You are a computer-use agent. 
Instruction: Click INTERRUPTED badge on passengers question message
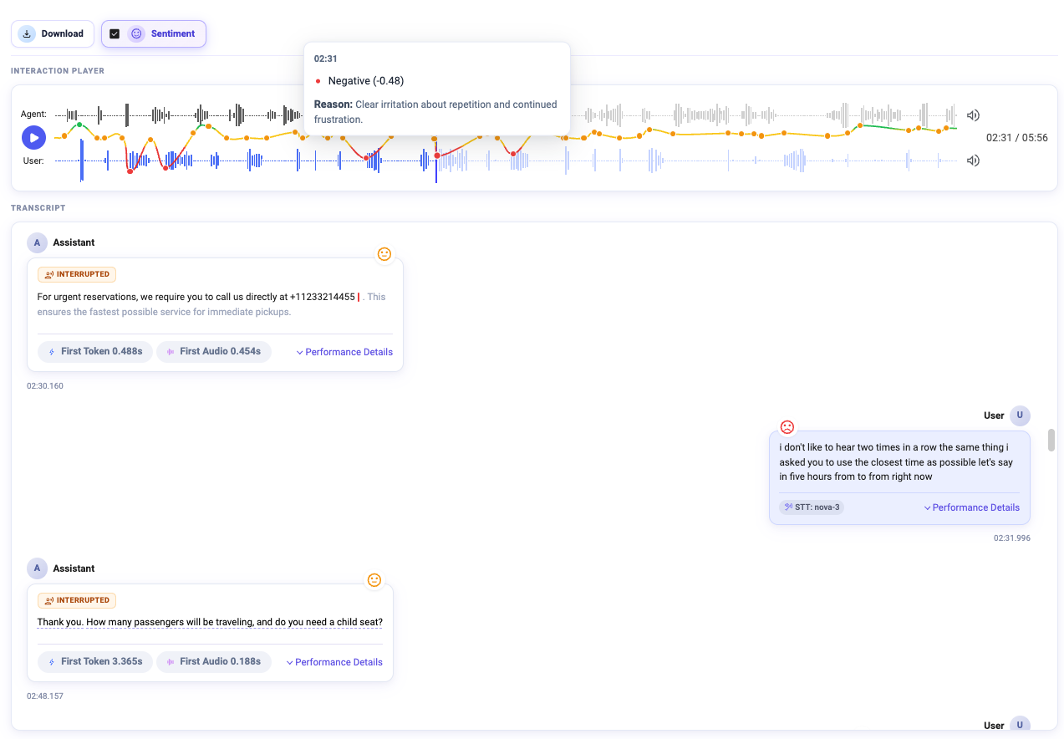click(77, 600)
